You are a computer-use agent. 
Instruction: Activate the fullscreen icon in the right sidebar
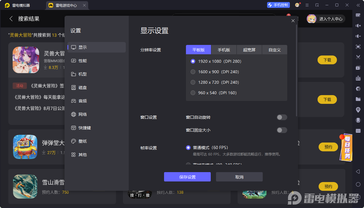(x=358, y=46)
